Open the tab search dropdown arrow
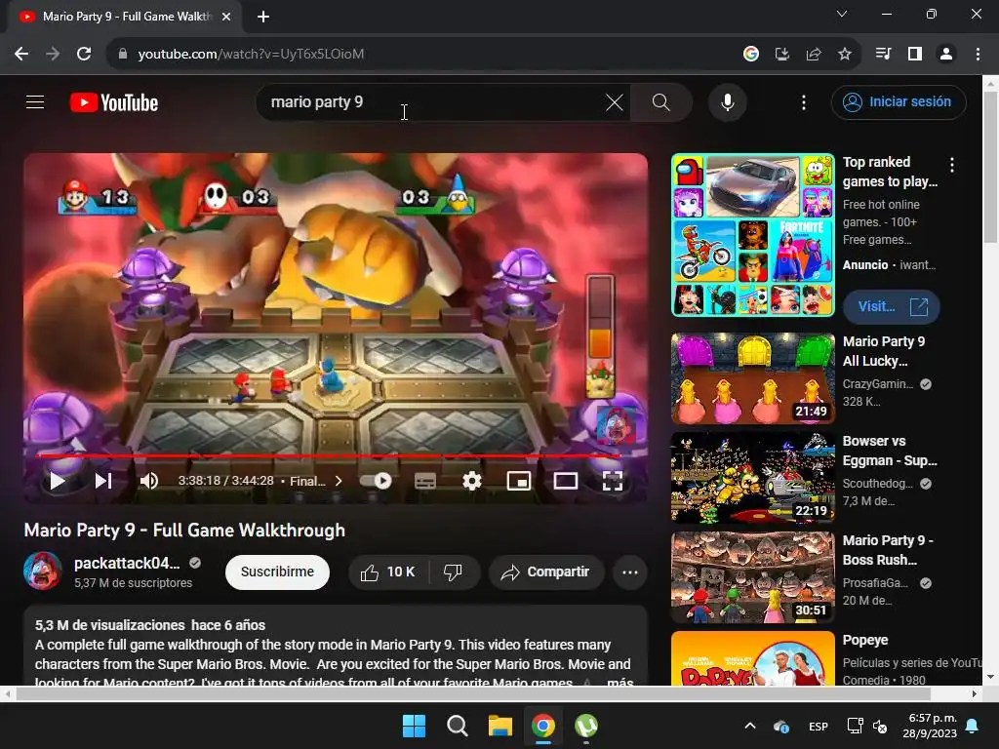 [x=842, y=14]
